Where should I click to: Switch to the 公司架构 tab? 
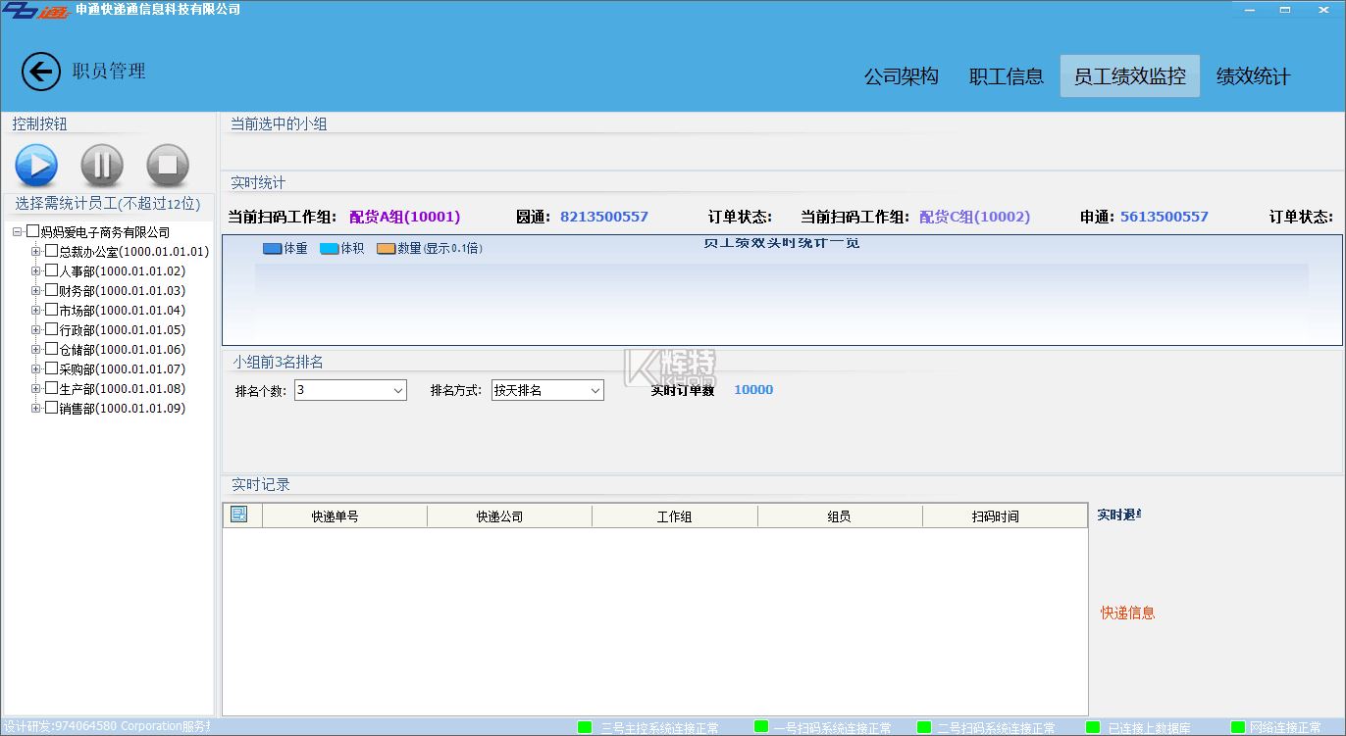(x=901, y=76)
